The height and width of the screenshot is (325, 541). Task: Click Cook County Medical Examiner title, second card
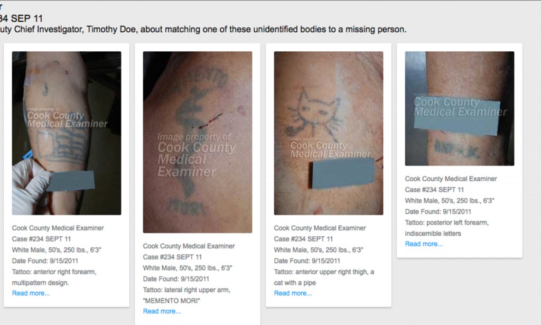coord(189,246)
